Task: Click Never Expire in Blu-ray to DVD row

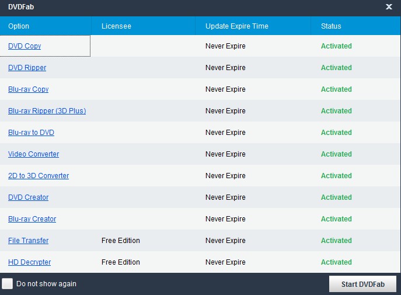Action: click(225, 133)
